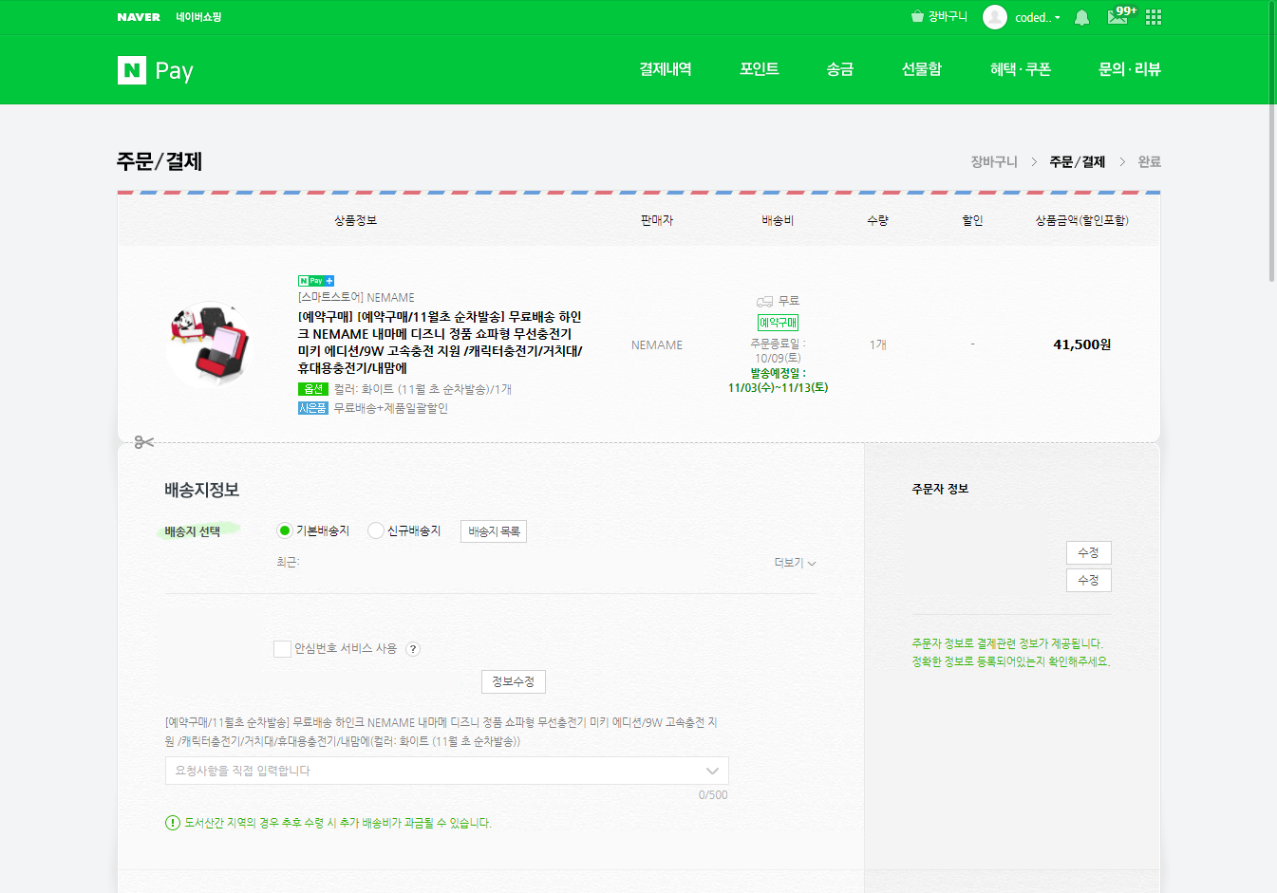Go back to 장바구니 step in breadcrumb
The image size is (1277, 893).
coord(994,162)
